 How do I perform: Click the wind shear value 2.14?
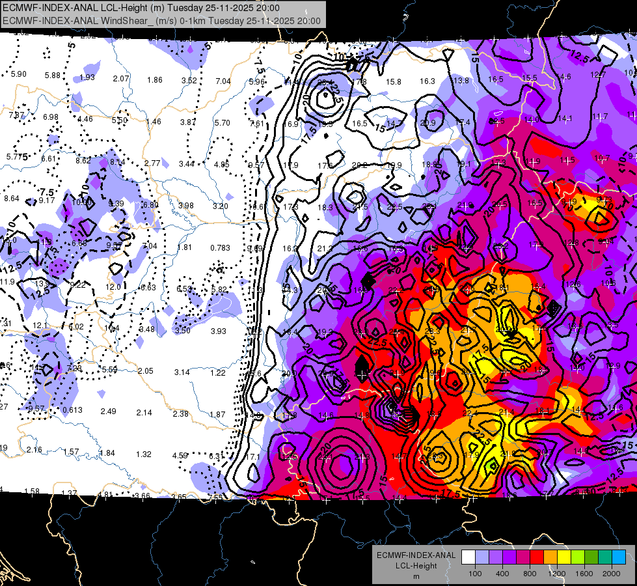(x=144, y=412)
